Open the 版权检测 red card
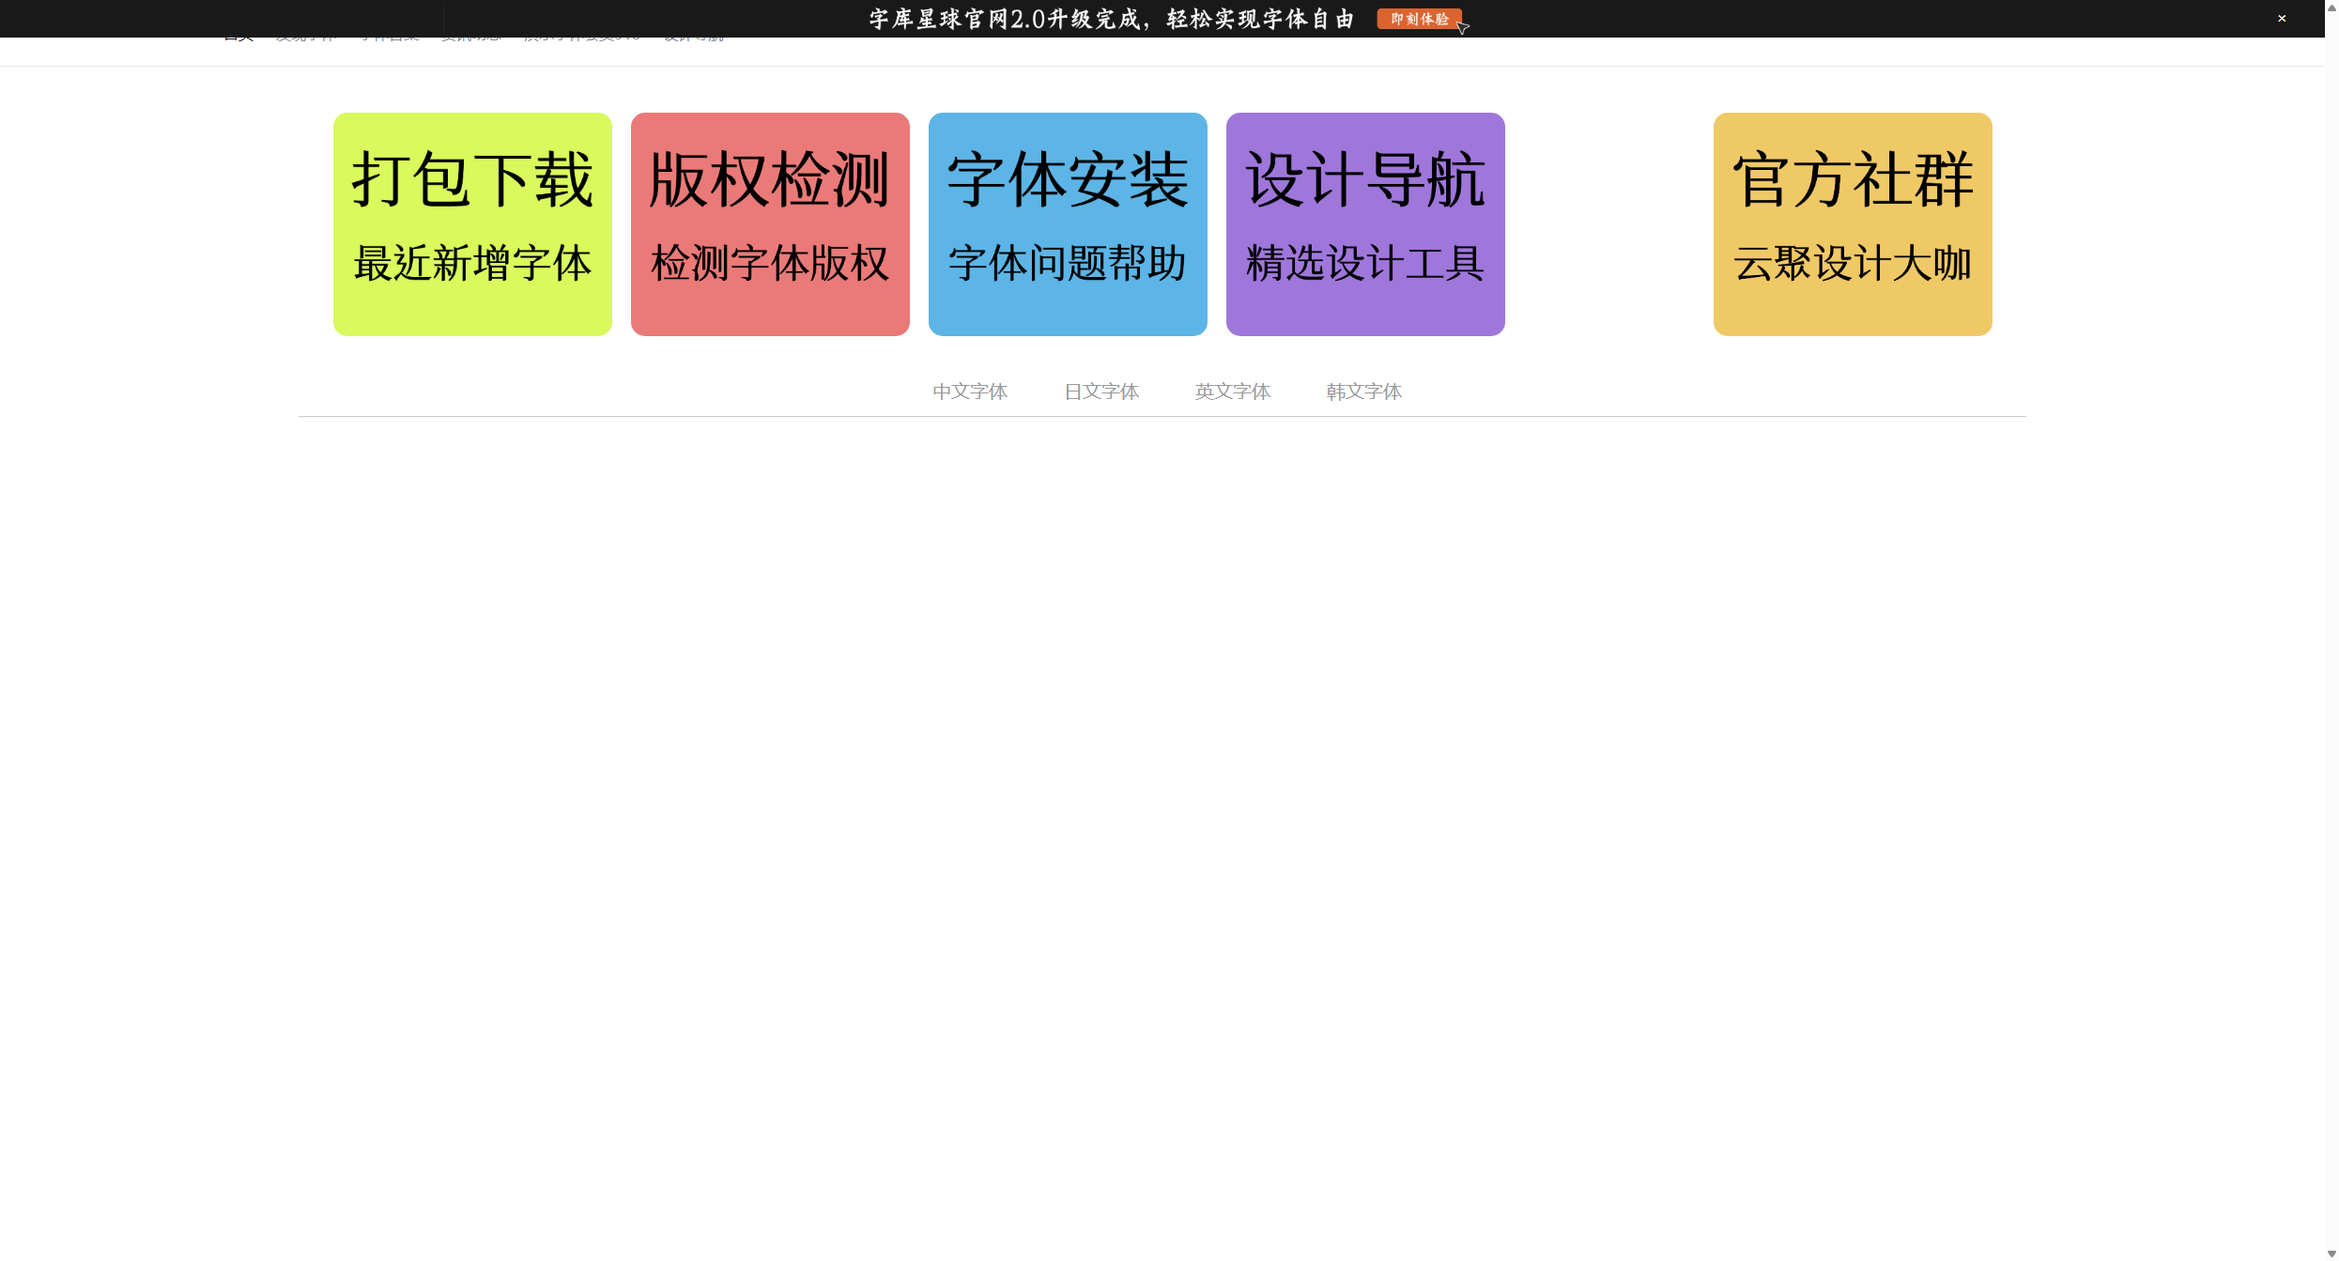Viewport: 2339px width, 1261px height. [770, 224]
